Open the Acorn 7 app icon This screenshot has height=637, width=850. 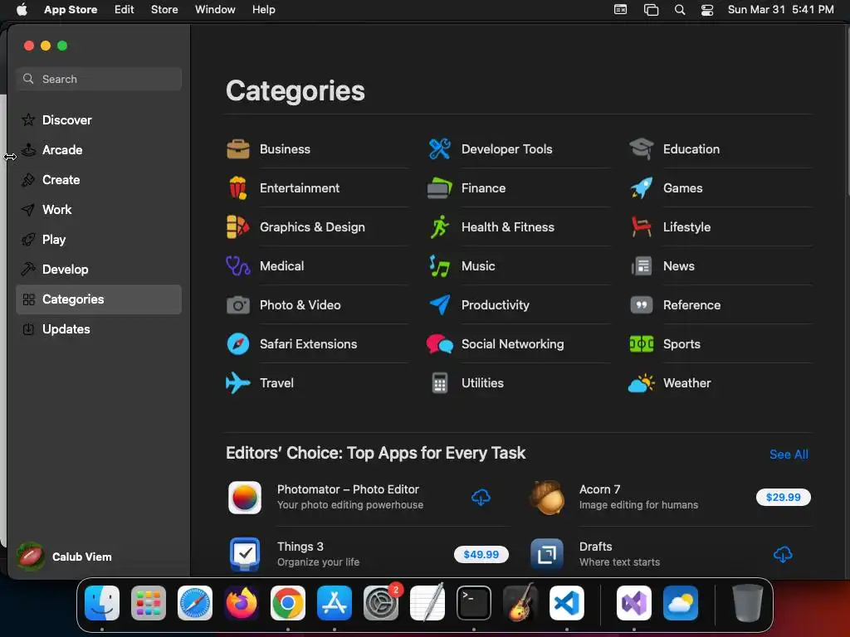coord(547,498)
